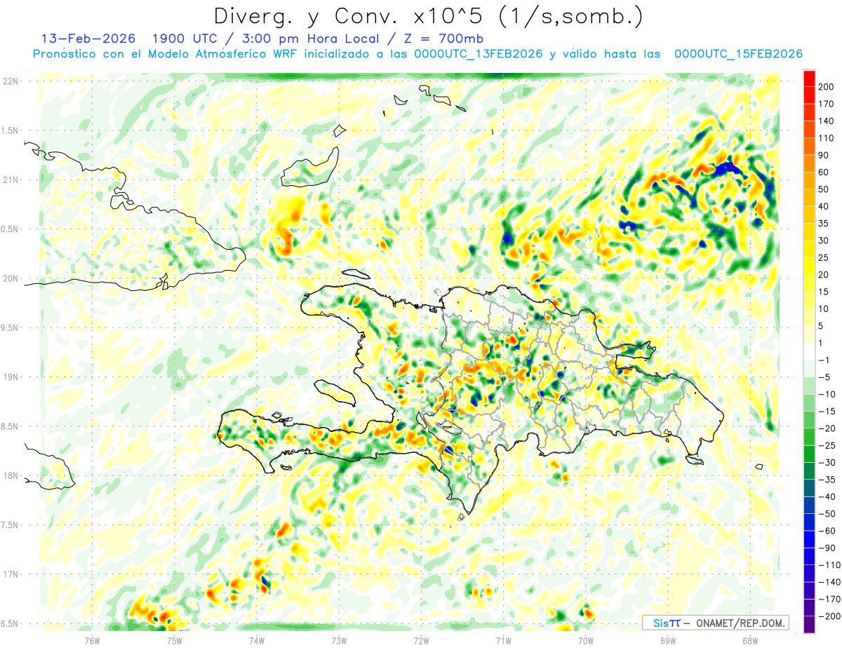Click the '6.5N' latitude label

coord(10,624)
